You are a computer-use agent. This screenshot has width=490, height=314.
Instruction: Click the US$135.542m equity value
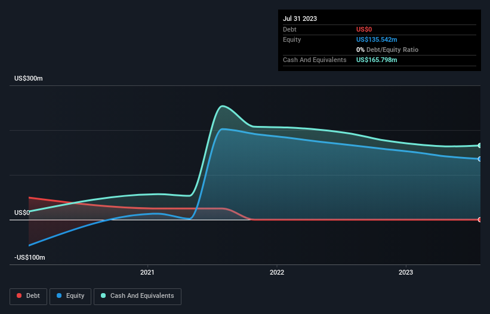377,39
